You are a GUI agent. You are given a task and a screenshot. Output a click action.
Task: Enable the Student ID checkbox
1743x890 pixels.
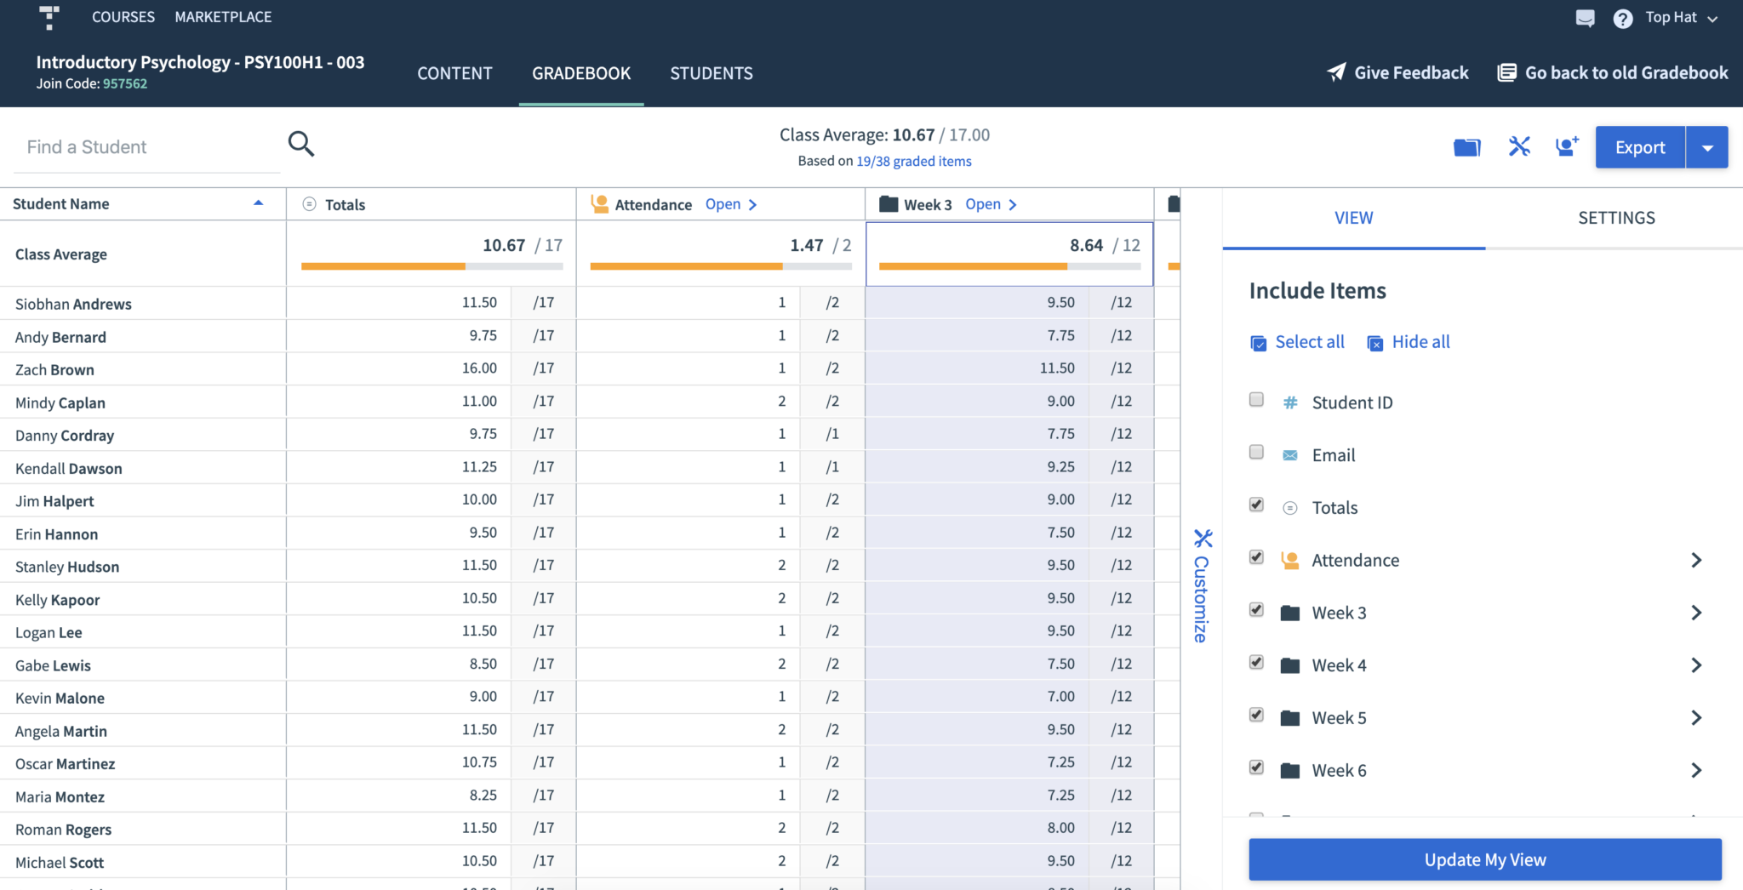[x=1256, y=400]
